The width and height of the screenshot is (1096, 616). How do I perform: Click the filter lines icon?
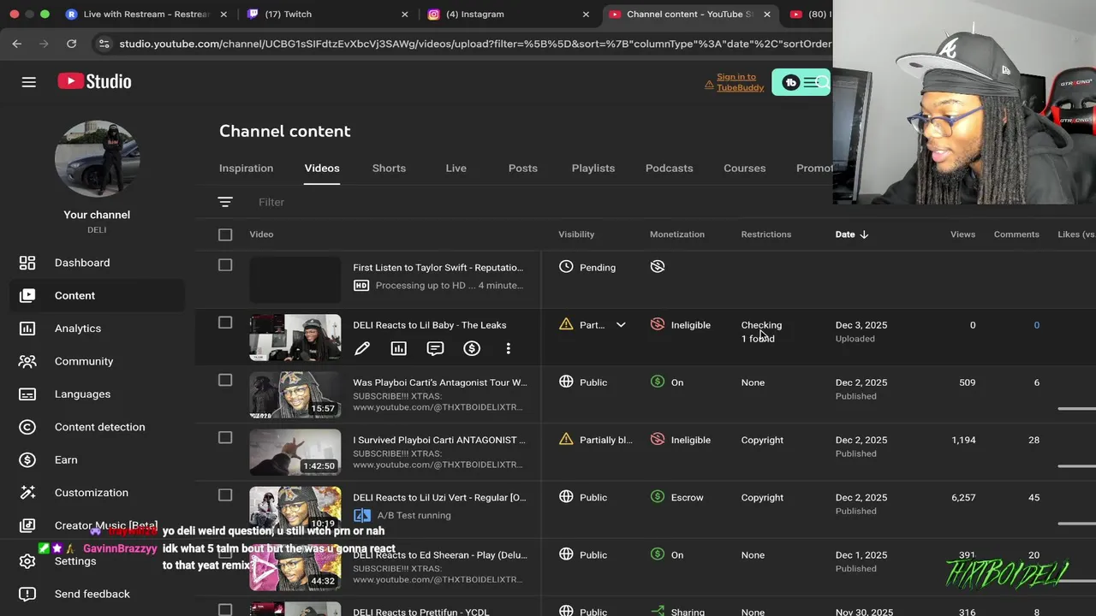pyautogui.click(x=225, y=202)
